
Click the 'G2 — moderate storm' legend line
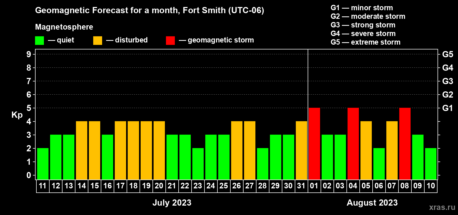pyautogui.click(x=368, y=16)
